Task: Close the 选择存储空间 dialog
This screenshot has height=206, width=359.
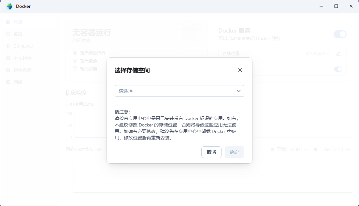Action: click(x=240, y=70)
